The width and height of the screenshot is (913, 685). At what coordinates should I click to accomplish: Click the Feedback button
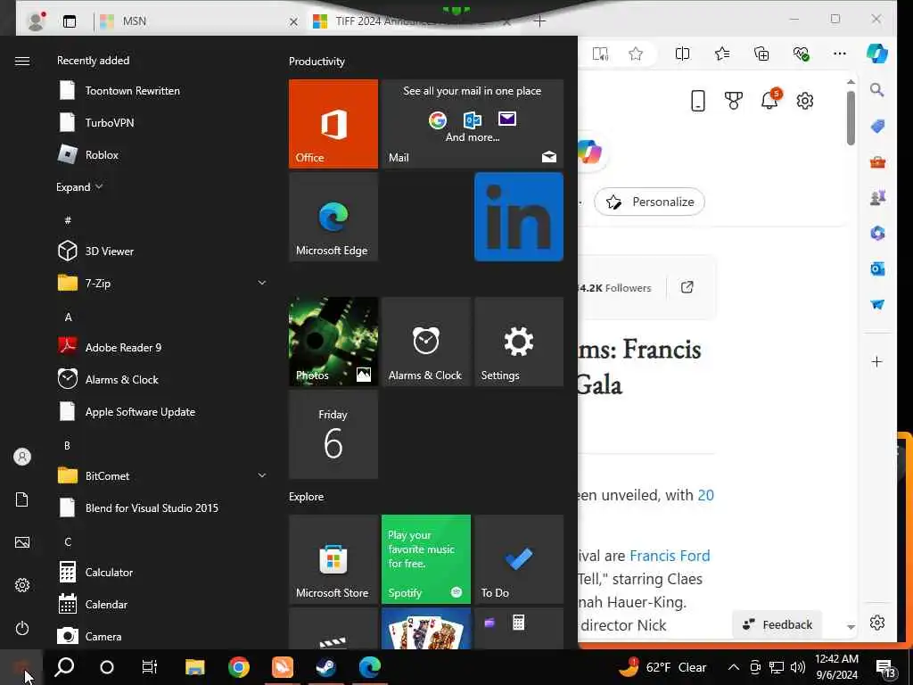point(777,624)
